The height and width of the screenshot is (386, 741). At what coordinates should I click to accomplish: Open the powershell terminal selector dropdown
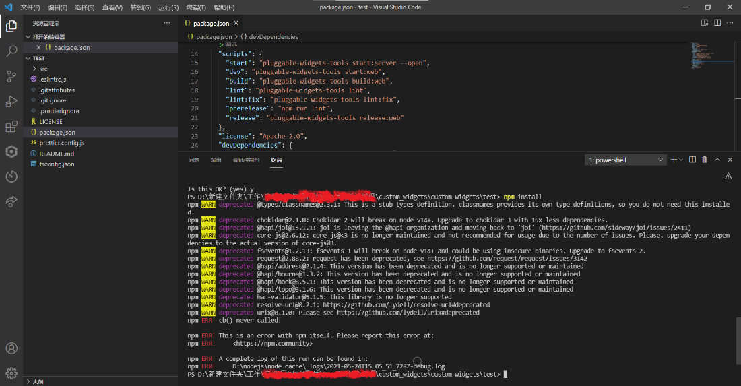[626, 160]
